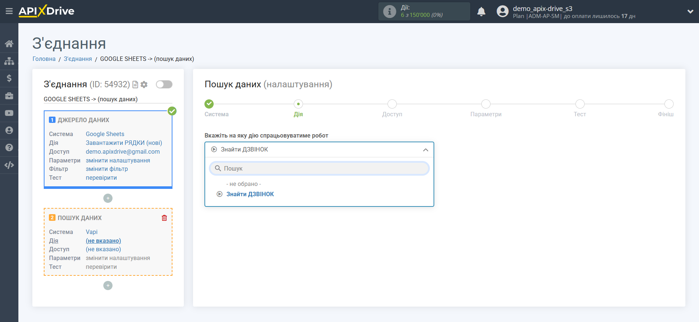699x322 pixels.
Task: Open the connection log document icon
Action: 135,85
